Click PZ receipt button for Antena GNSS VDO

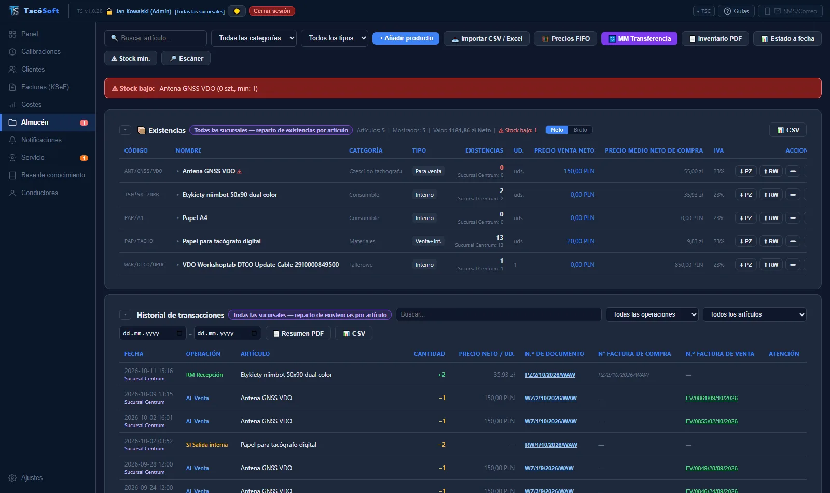pyautogui.click(x=745, y=171)
